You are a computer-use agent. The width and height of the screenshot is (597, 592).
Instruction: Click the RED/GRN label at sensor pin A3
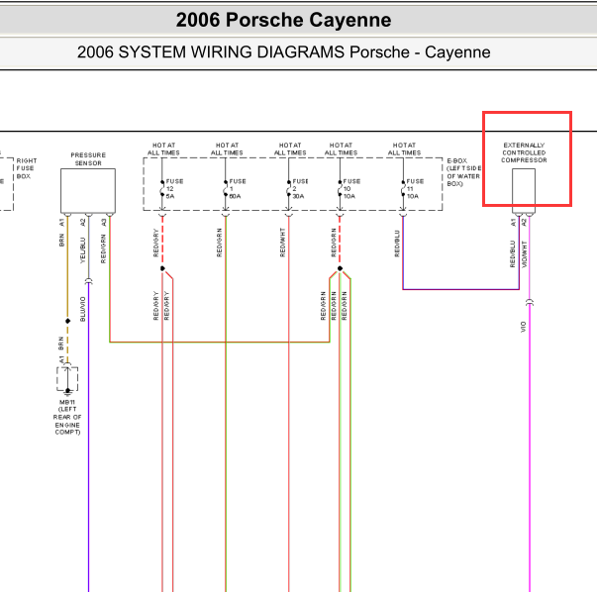click(103, 248)
